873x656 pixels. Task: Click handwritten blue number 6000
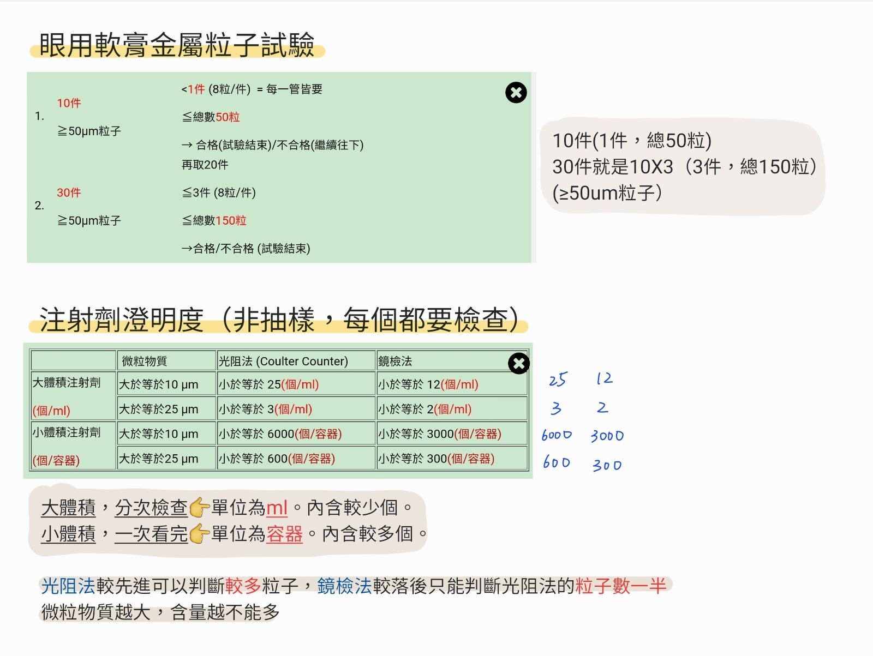pos(557,435)
